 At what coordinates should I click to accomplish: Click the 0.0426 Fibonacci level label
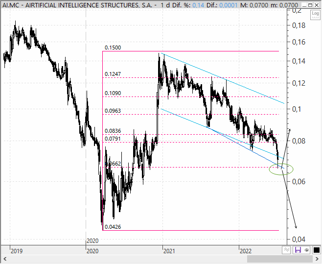click(x=113, y=227)
